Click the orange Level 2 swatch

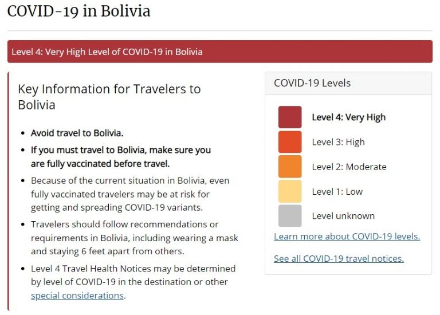(290, 166)
